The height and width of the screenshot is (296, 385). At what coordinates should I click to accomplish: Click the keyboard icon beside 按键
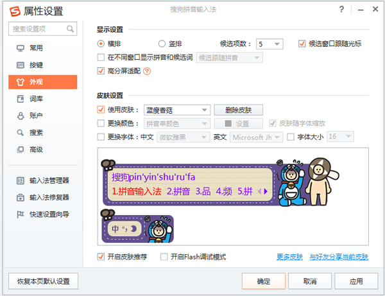pyautogui.click(x=21, y=65)
